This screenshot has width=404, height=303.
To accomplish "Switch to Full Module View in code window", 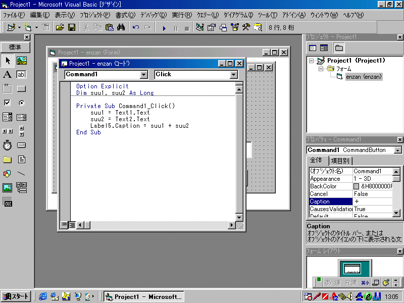I will pos(72,225).
